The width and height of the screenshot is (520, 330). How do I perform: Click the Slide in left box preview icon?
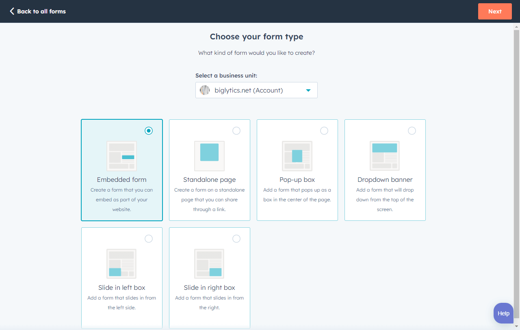(121, 264)
